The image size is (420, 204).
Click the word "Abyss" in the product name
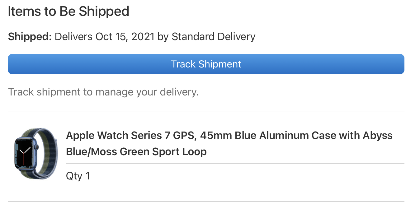378,136
